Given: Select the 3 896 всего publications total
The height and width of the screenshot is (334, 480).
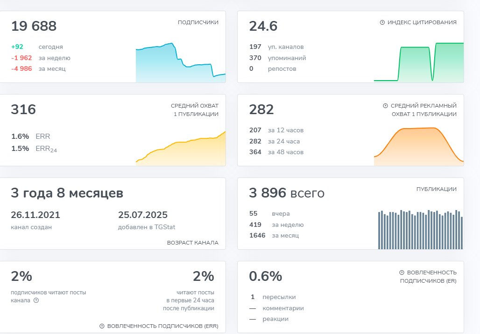Looking at the screenshot, I should tap(286, 193).
